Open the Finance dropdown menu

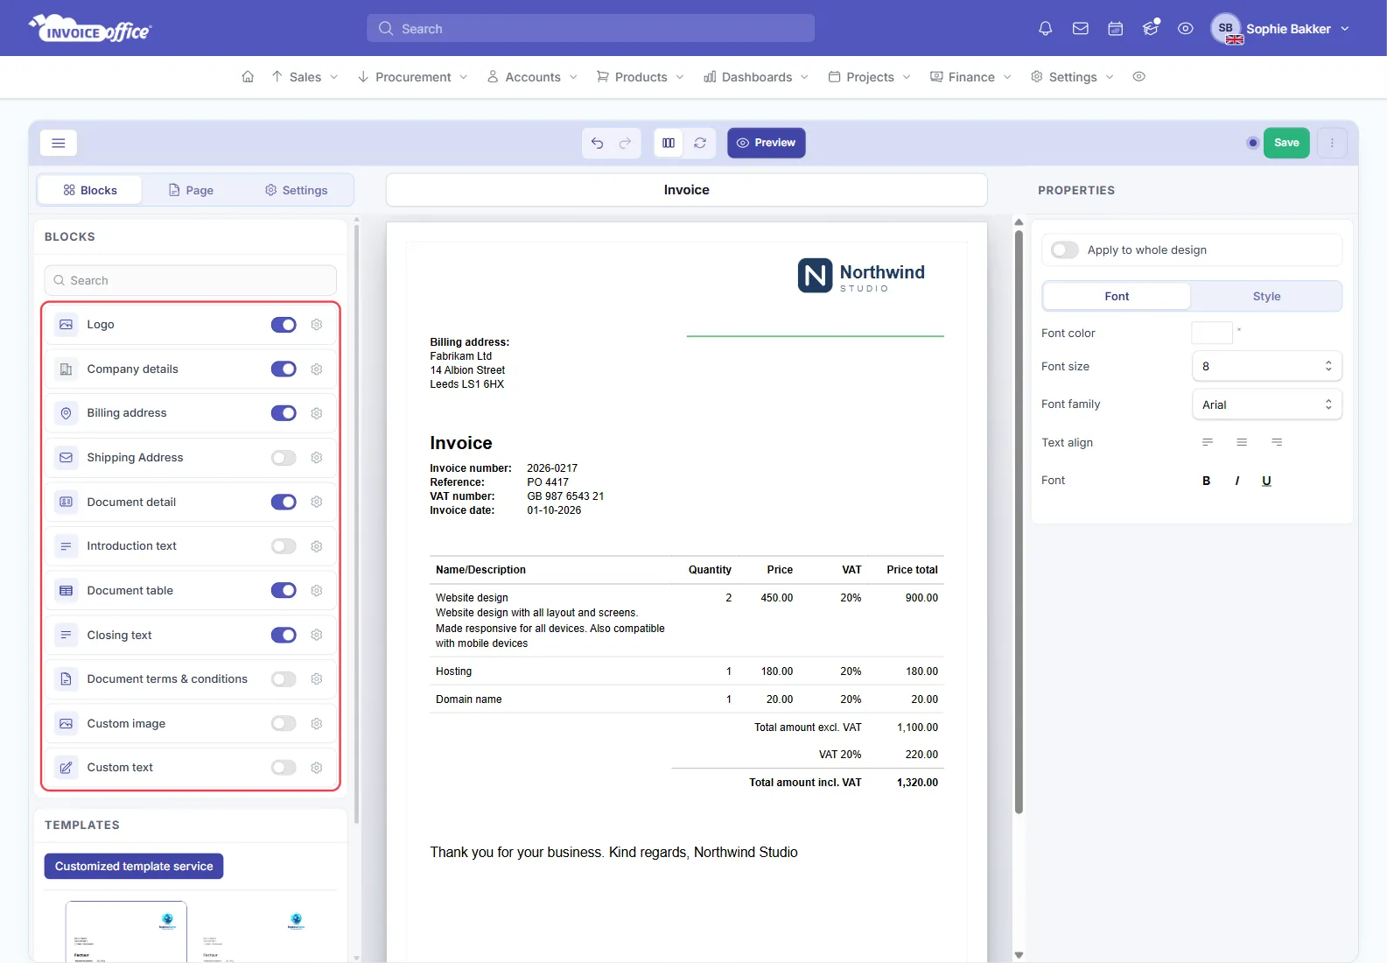970,77
